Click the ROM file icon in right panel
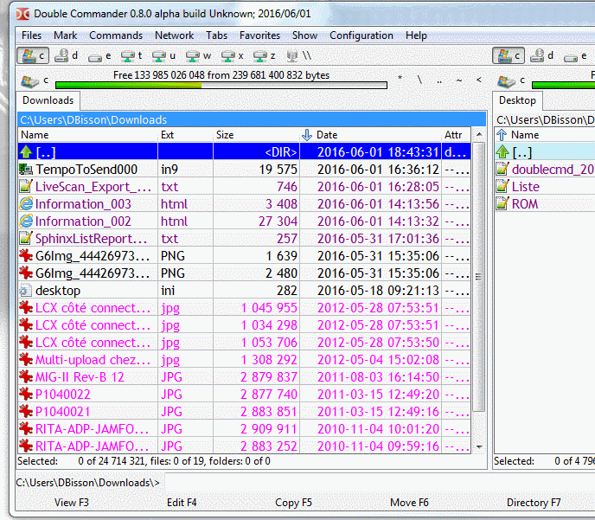This screenshot has width=595, height=520. tap(502, 204)
